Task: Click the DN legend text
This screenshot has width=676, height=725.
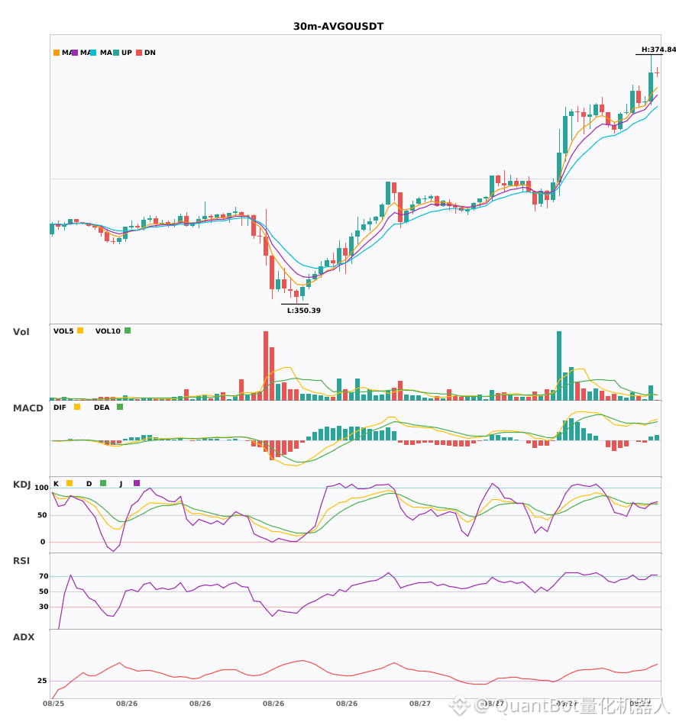Action: tap(150, 53)
